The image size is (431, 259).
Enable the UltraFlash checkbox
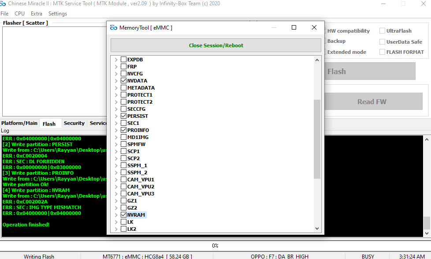[382, 31]
